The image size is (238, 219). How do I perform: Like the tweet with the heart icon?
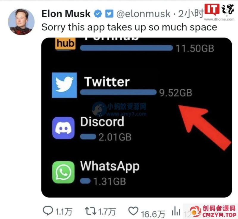tap(133, 211)
